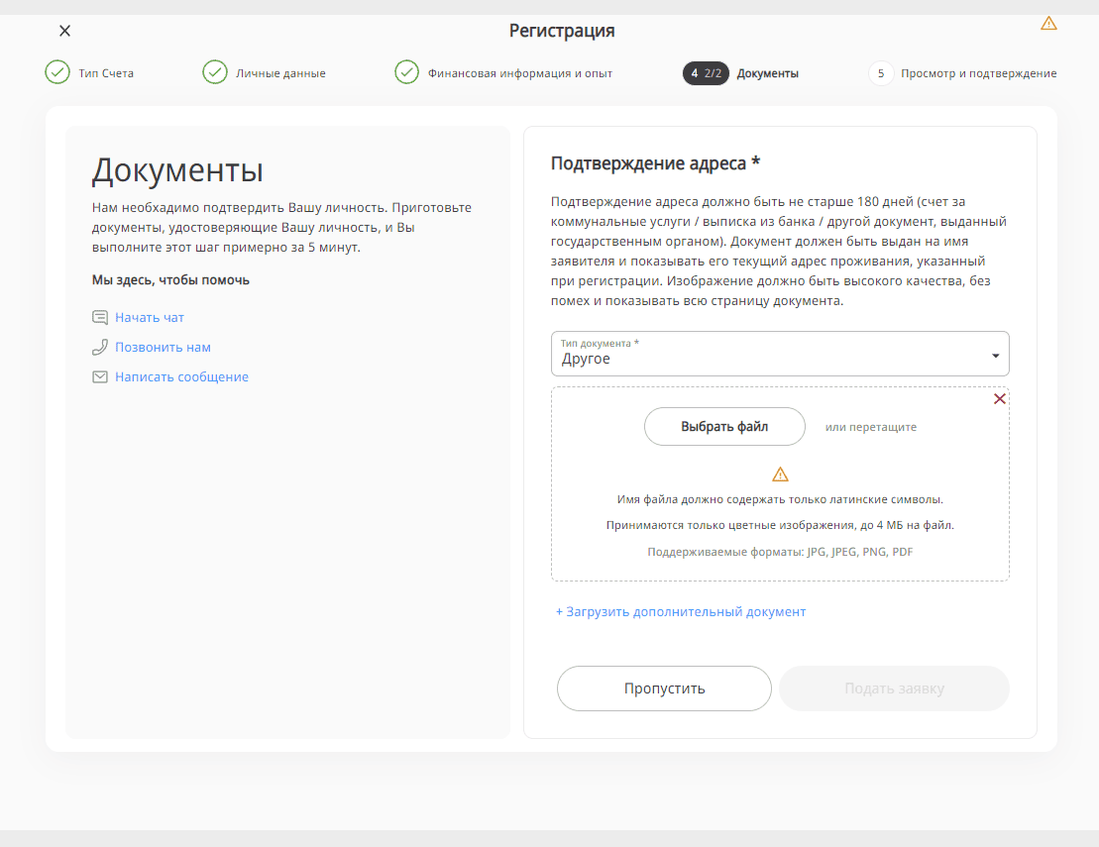Click green checkmark for Личные данные step
1099x847 pixels.
pyautogui.click(x=215, y=72)
